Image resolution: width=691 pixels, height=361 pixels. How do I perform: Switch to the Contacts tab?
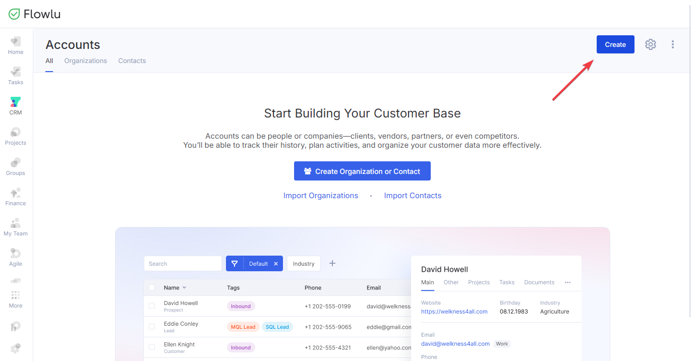[x=132, y=61]
